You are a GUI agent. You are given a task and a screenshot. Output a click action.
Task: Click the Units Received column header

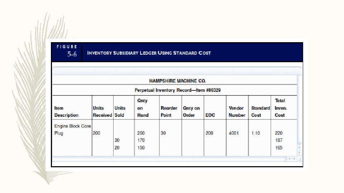click(x=102, y=112)
